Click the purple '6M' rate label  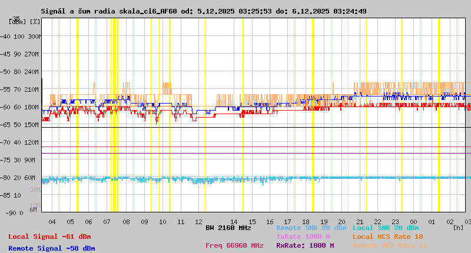click(33, 209)
